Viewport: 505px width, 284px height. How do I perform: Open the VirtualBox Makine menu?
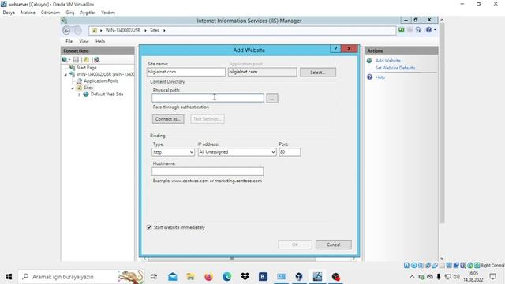28,13
